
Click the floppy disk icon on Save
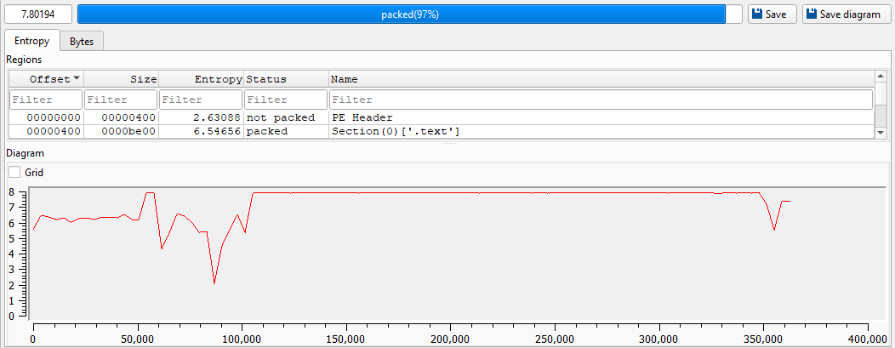click(757, 14)
